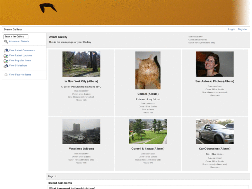
Task: Click the Advanced Search magnifier icon
Action: click(6, 42)
